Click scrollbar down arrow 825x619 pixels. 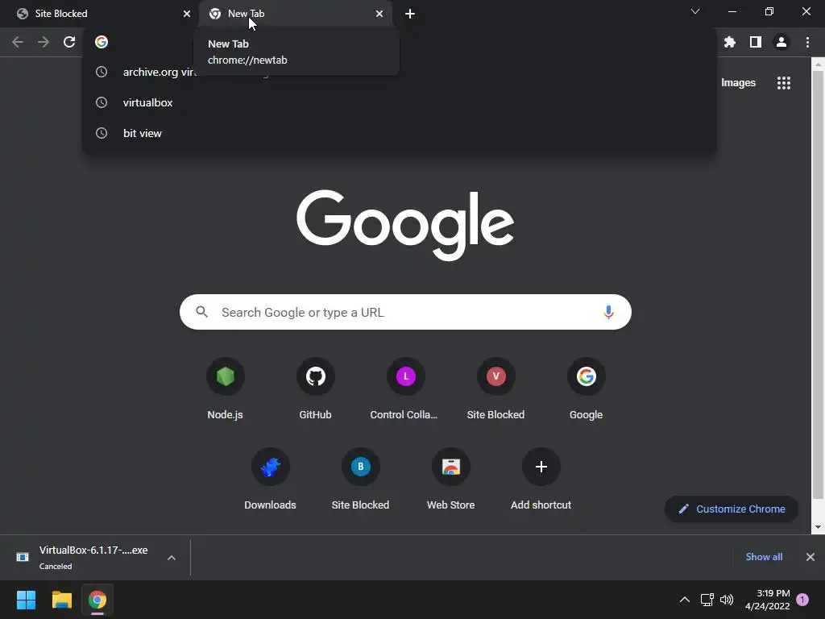(x=818, y=527)
